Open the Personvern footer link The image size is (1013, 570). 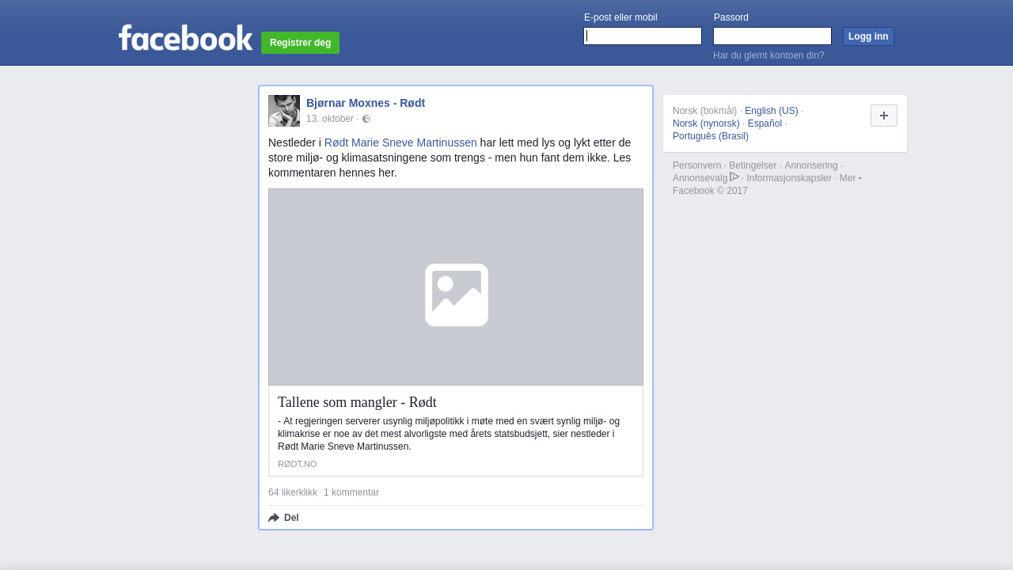click(x=697, y=165)
